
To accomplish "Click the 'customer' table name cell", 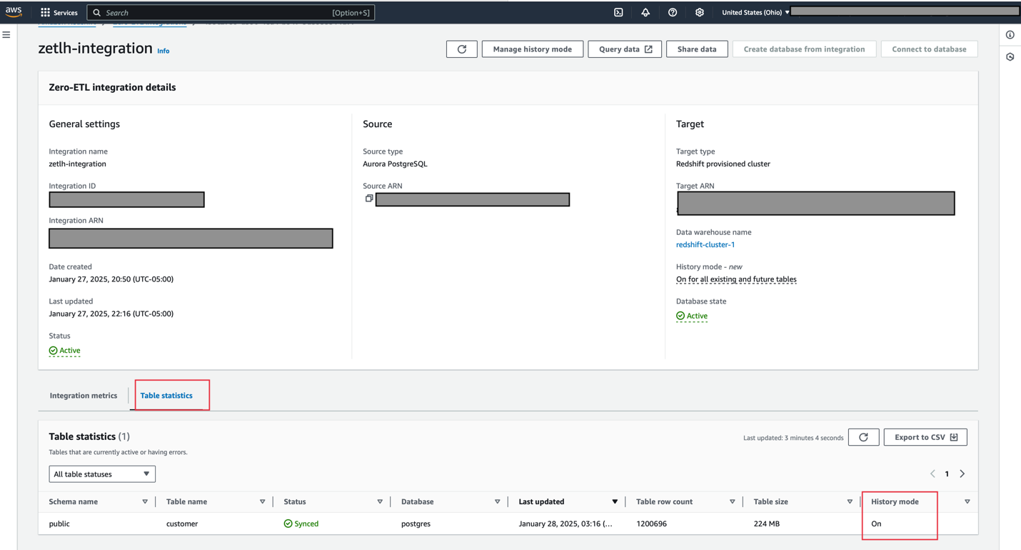I will (182, 524).
